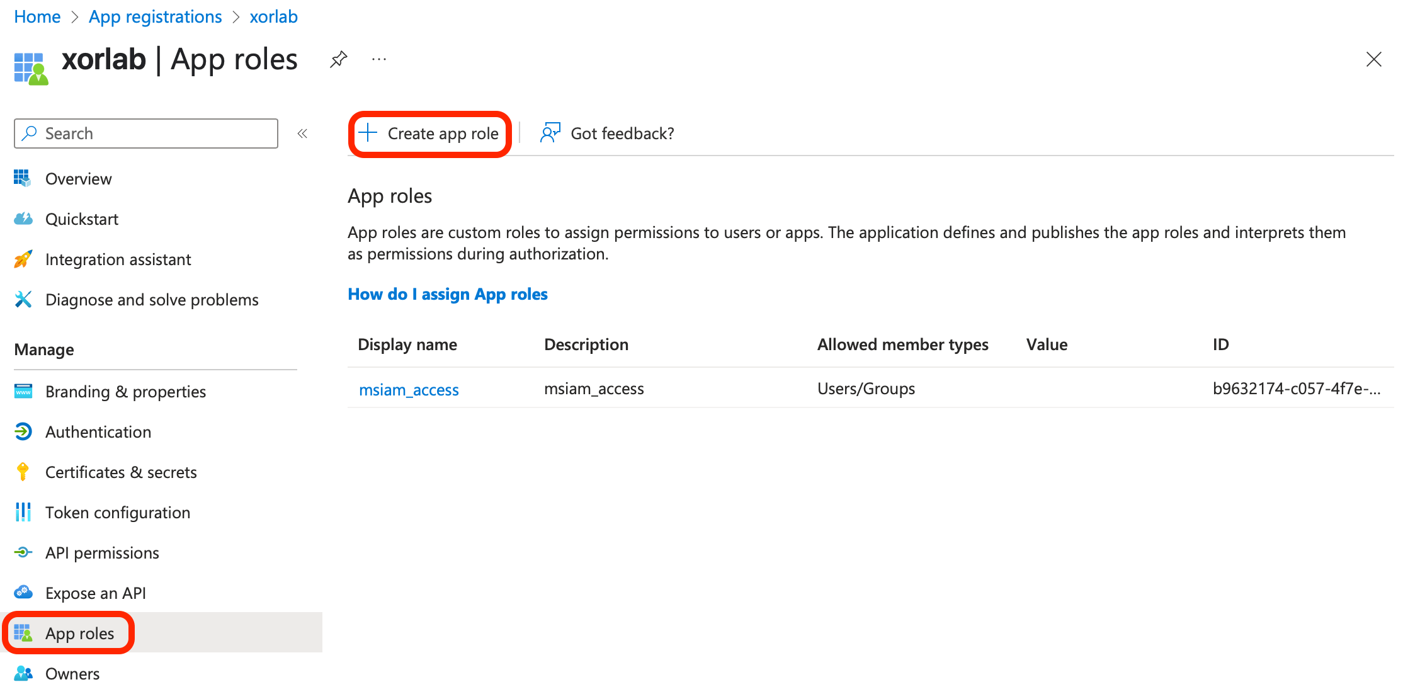The image size is (1403, 699).
Task: Click the Diagnose and solve problems tools icon
Action: pos(23,299)
